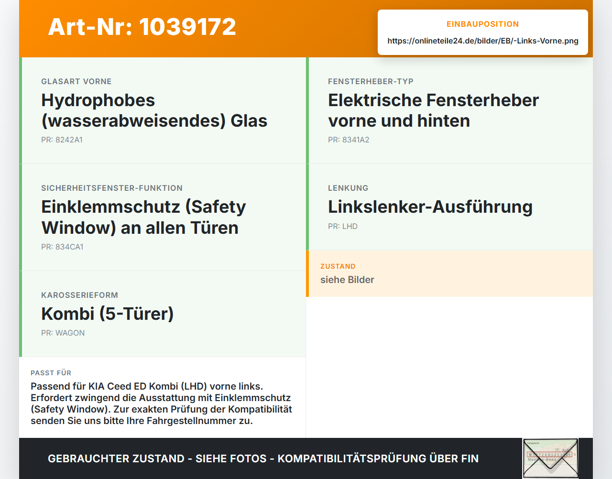Click the Einklemmschutz (Safety Window) feature card
612x479 pixels.
(163, 218)
